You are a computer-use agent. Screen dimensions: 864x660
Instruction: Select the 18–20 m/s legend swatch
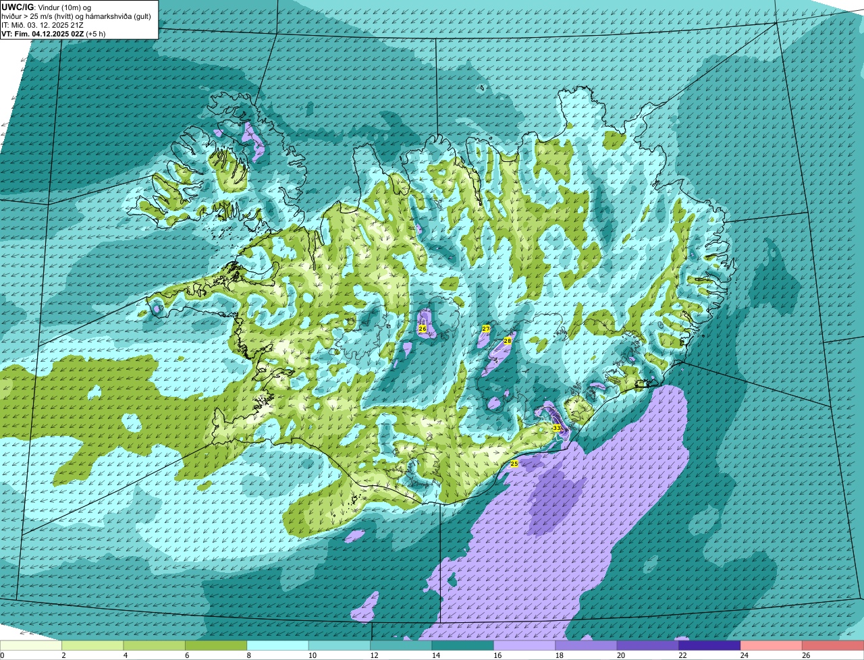coord(587,646)
